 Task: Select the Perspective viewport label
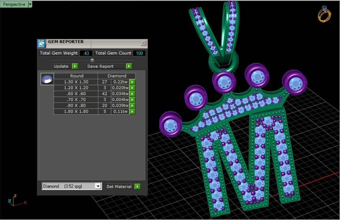tap(14, 4)
